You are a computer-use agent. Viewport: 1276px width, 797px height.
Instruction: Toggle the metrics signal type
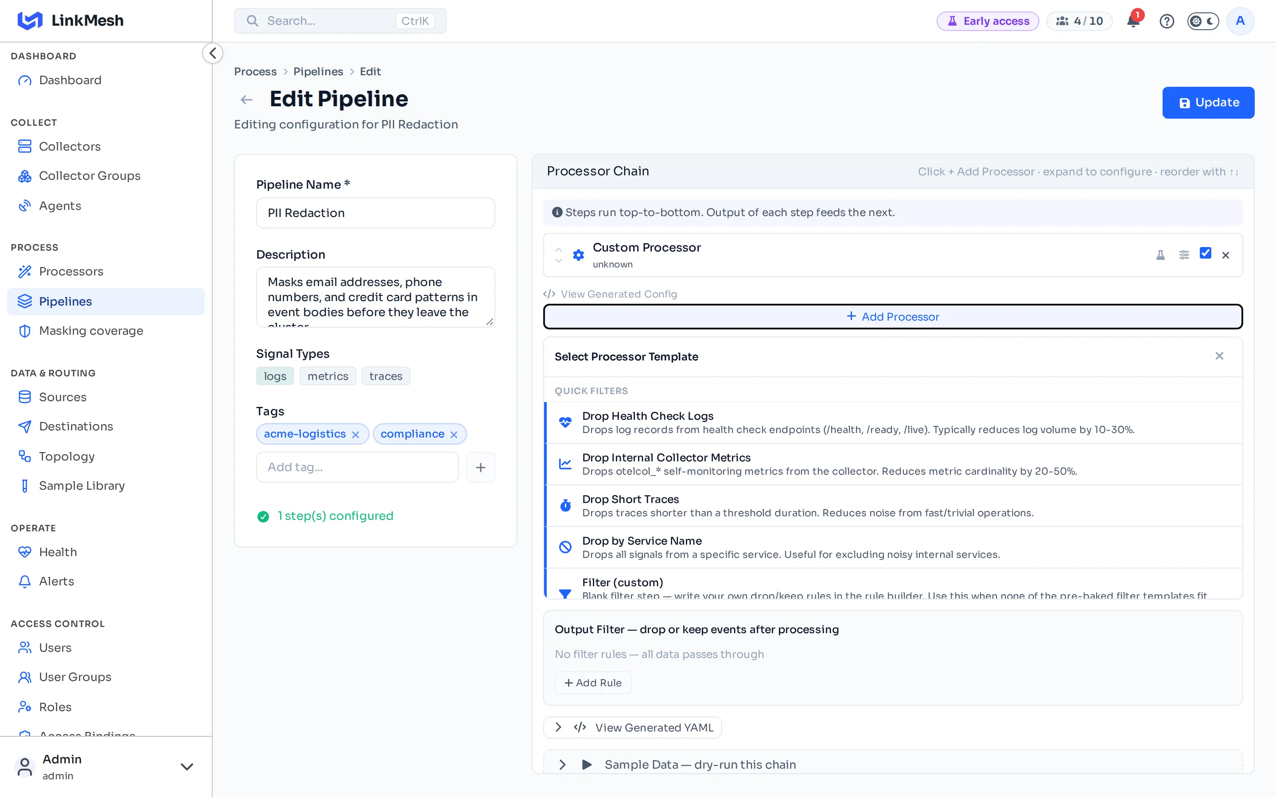327,376
